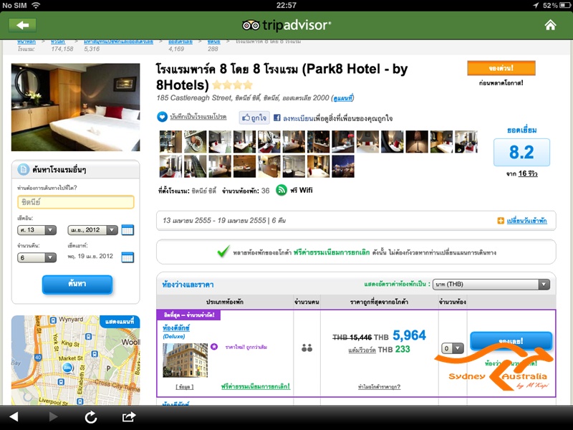Tap the browser back triangle in bottom bar

pyautogui.click(x=14, y=416)
